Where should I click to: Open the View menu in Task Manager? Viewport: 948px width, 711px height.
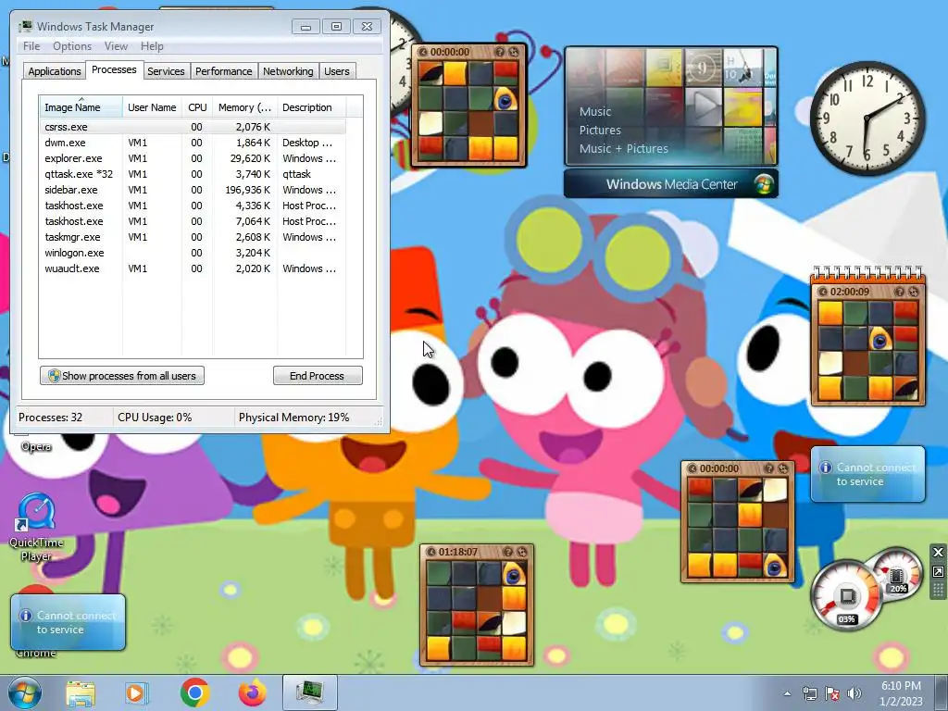pyautogui.click(x=116, y=46)
